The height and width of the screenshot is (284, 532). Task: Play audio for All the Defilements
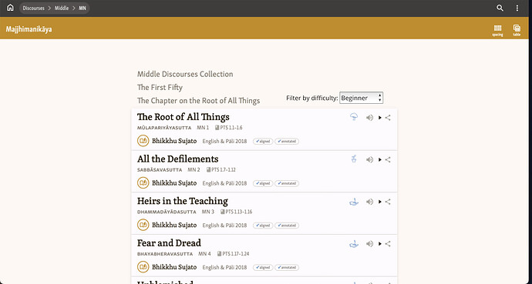point(369,160)
